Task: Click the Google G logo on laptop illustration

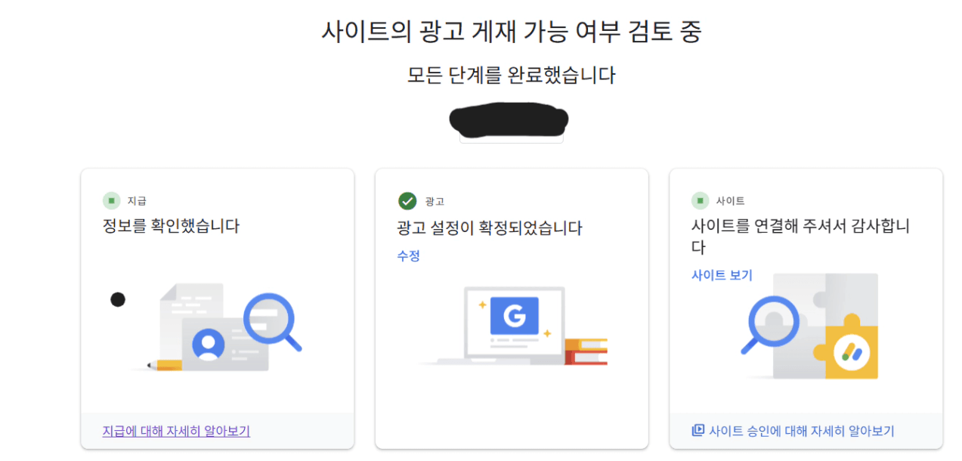Action: pyautogui.click(x=514, y=317)
